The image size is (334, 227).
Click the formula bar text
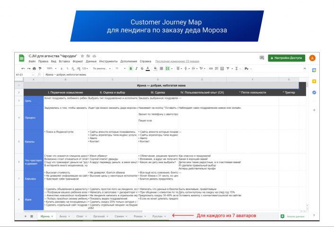tap(66, 75)
